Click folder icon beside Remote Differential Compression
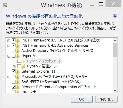The height and width of the screenshot is (108, 123). coord(18,87)
